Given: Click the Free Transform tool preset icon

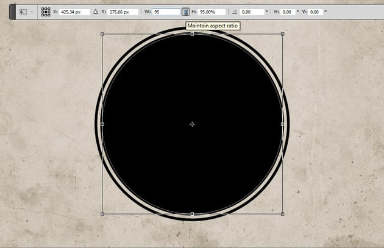Looking at the screenshot, I should tap(23, 12).
